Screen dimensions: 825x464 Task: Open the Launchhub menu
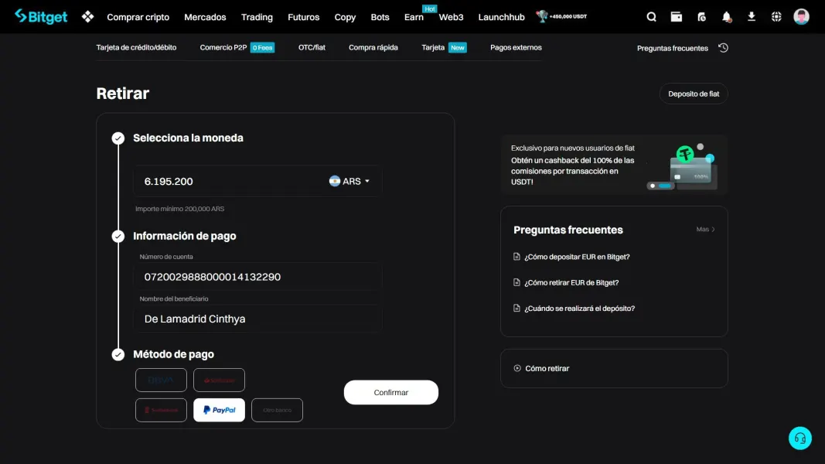click(502, 17)
